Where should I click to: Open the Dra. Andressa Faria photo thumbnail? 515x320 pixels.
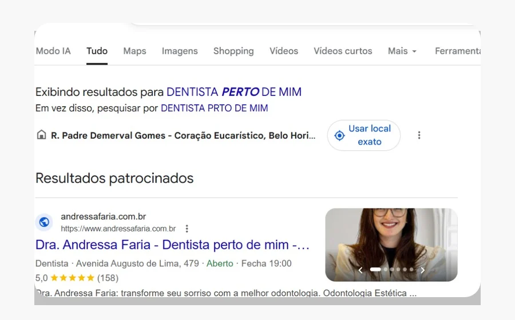(391, 245)
